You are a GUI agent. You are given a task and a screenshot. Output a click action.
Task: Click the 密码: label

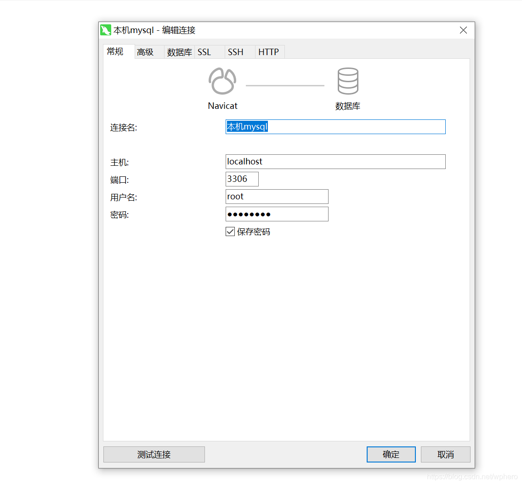119,215
